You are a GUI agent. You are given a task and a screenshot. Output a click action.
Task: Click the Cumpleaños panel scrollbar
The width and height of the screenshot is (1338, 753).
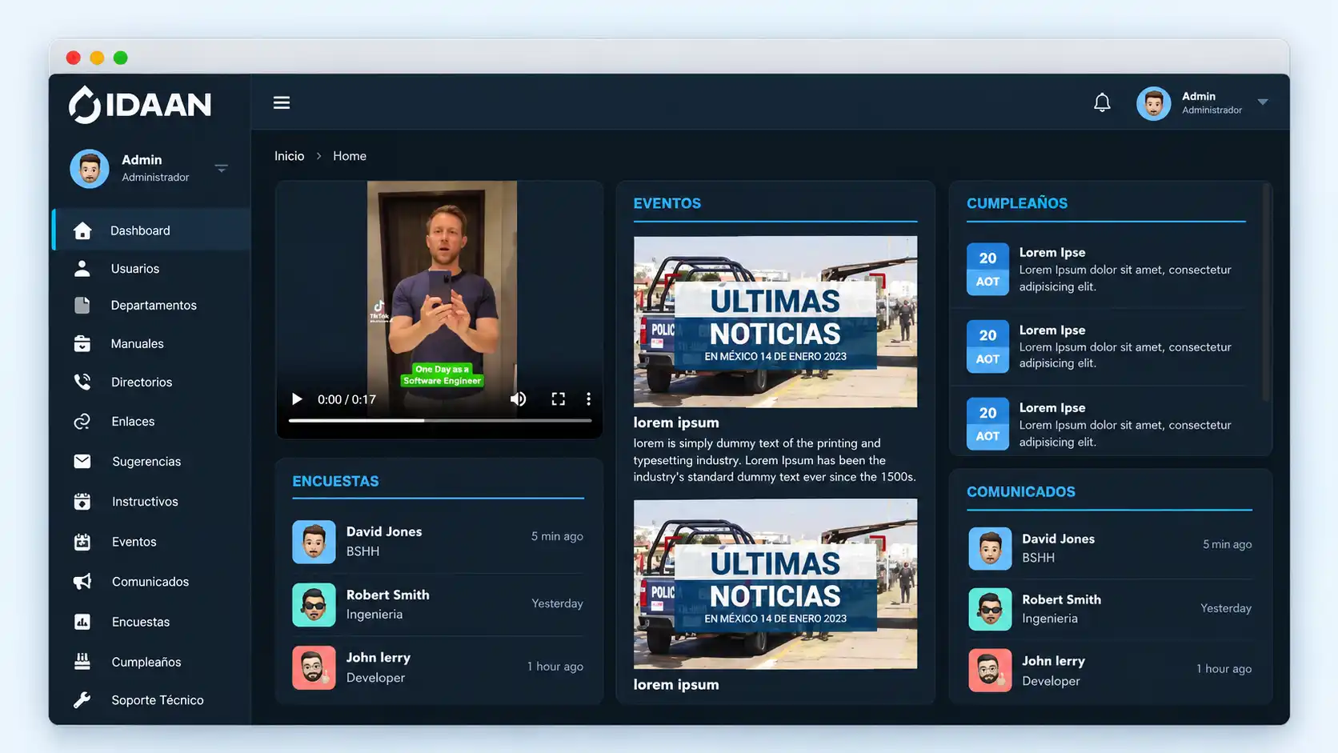click(1265, 292)
